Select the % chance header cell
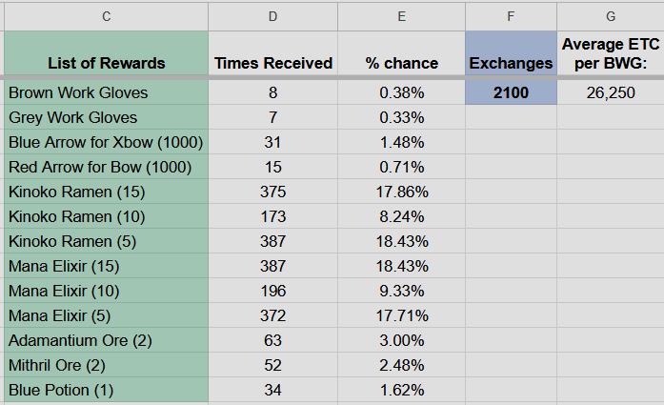 (401, 63)
